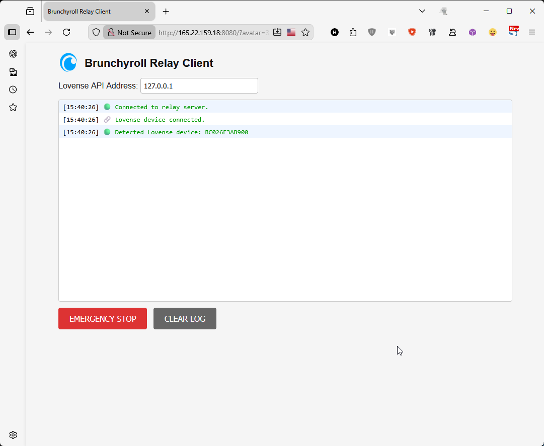The image size is (544, 446).
Task: Open sidebar settings gear at bottom
Action: 13,435
